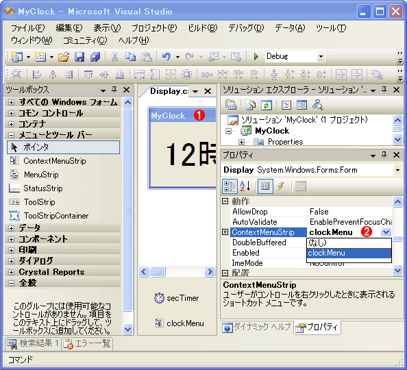Open the ヘルプ(H) menu
The image size is (407, 370).
tap(134, 40)
